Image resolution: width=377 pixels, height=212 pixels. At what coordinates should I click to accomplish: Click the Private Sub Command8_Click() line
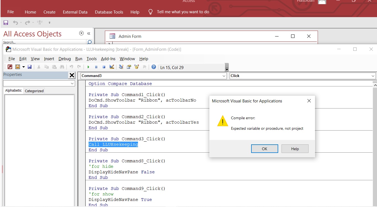(x=127, y=161)
